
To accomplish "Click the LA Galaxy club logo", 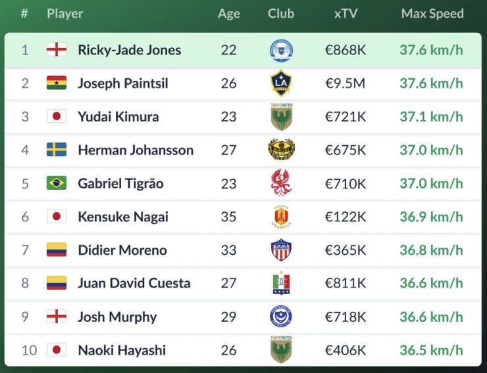I will 281,83.
